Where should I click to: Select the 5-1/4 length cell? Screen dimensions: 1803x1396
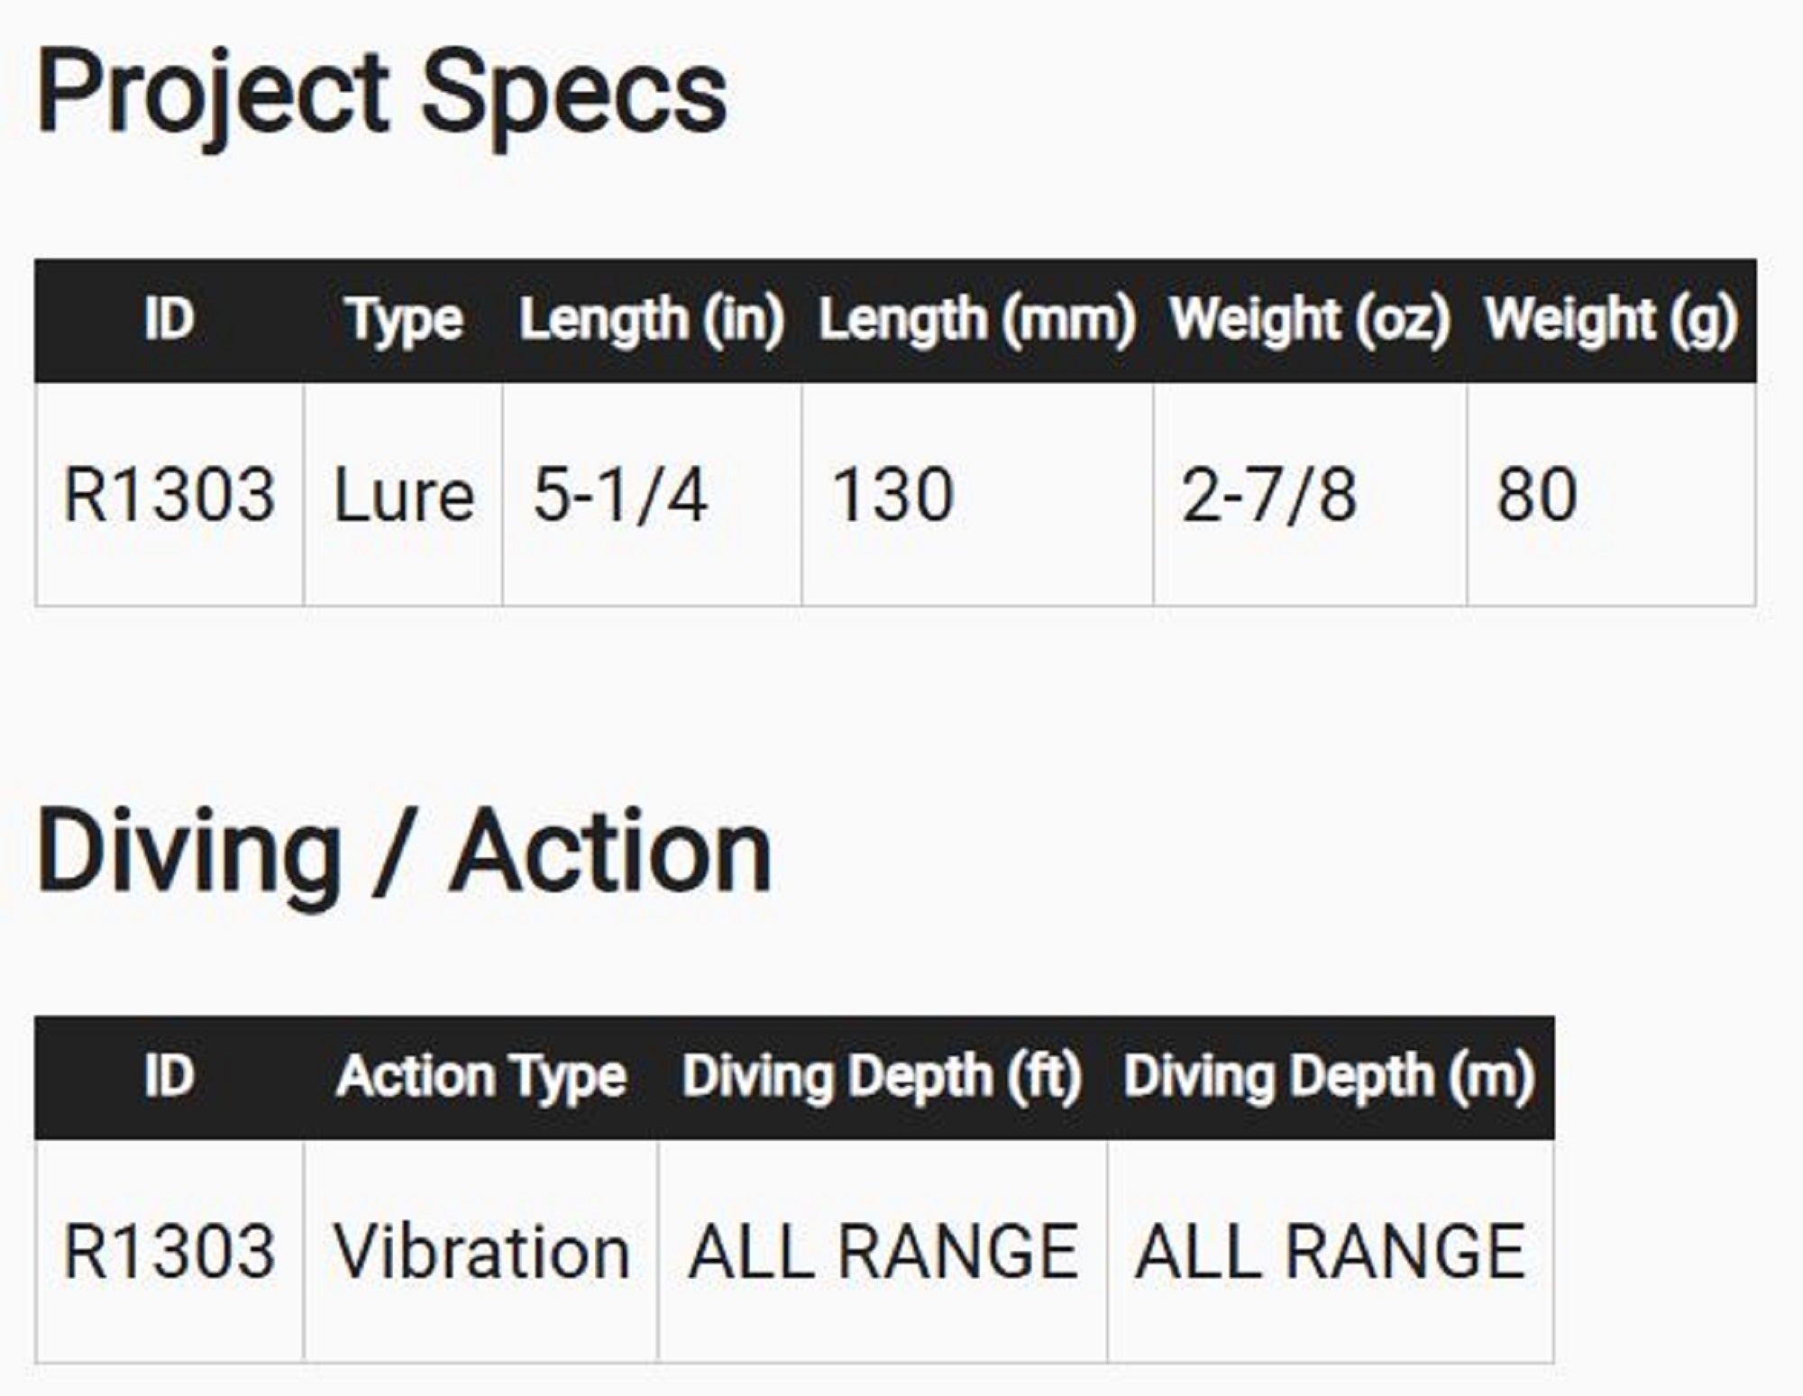[620, 496]
